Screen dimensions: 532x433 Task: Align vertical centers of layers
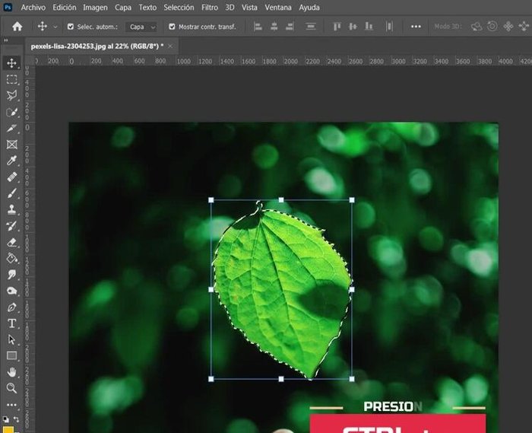353,27
